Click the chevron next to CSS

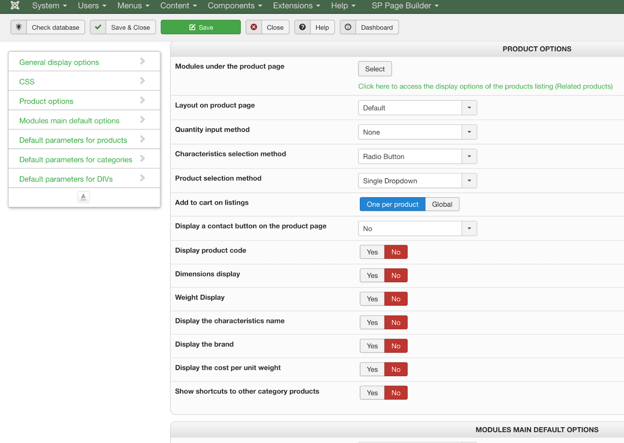[x=142, y=81]
